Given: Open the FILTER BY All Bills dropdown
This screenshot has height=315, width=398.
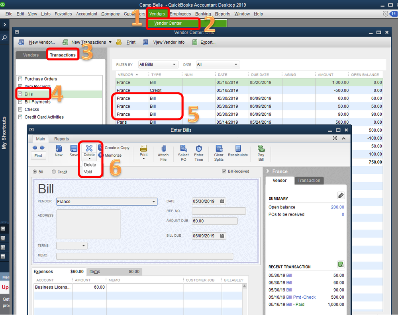Looking at the screenshot, I should (x=158, y=64).
